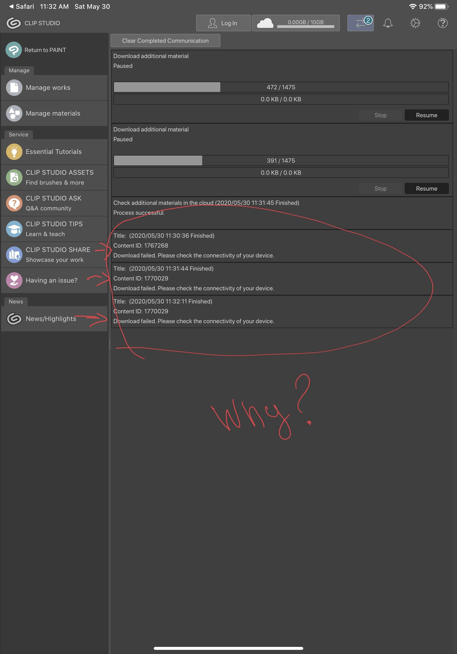Select the 11:32:11 Finished failed entry

click(x=282, y=311)
